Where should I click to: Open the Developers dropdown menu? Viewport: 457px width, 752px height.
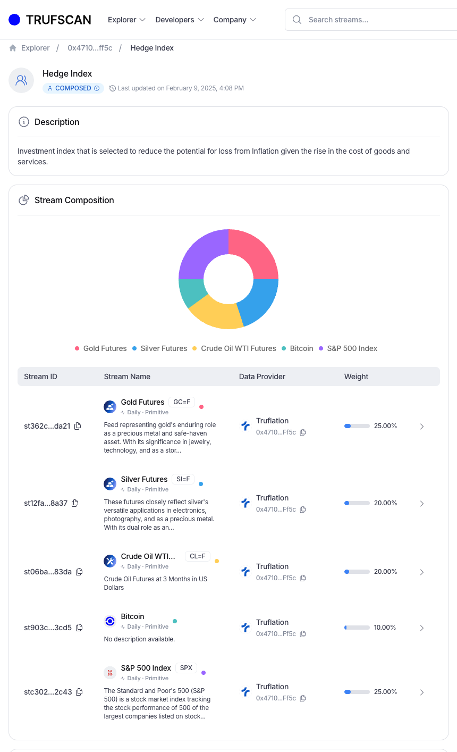click(180, 20)
